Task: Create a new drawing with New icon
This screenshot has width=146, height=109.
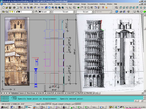Action: click(4, 8)
